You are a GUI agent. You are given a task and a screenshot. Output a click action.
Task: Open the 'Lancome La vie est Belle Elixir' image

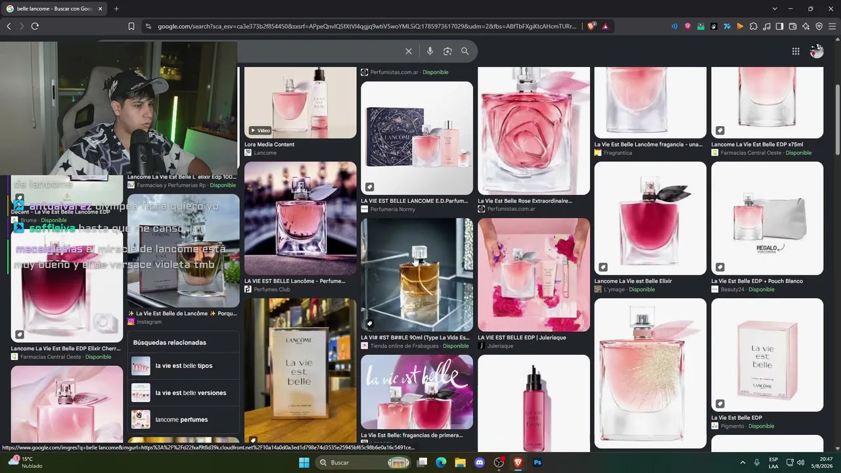pos(650,218)
